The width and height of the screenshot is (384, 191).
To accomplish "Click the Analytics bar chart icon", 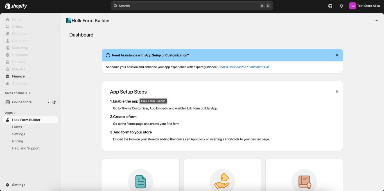I will 8,83.
